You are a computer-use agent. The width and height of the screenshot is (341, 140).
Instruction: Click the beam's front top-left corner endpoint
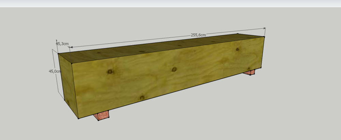point(73,63)
